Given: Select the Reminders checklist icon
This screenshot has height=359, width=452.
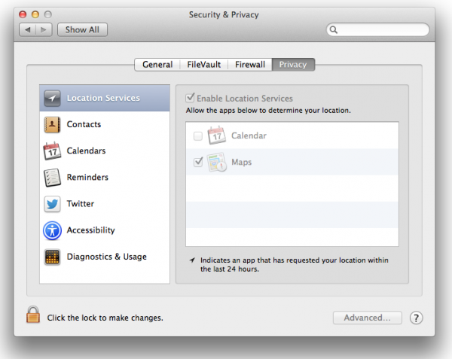Looking at the screenshot, I should (52, 178).
